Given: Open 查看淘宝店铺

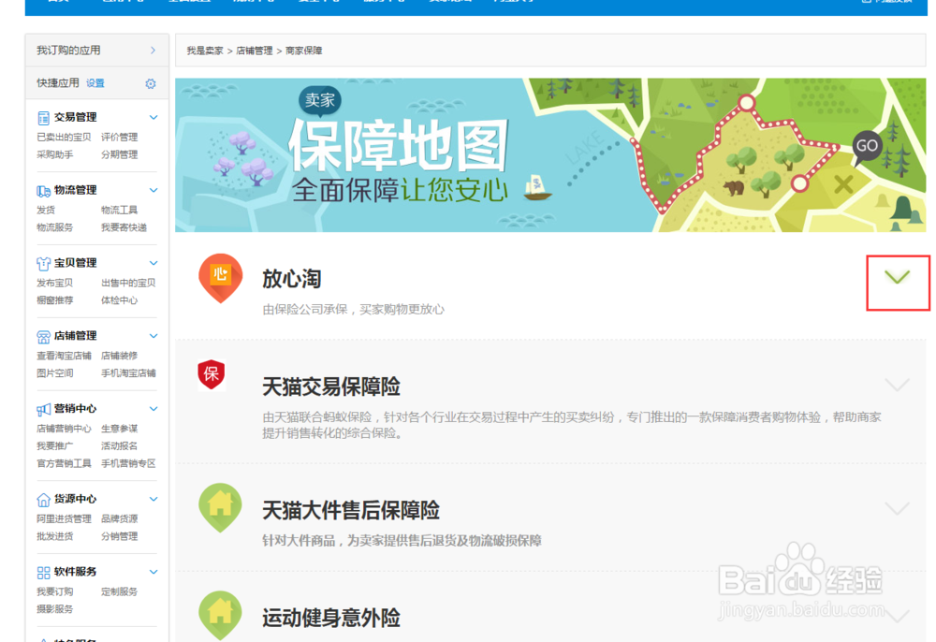Looking at the screenshot, I should point(64,356).
